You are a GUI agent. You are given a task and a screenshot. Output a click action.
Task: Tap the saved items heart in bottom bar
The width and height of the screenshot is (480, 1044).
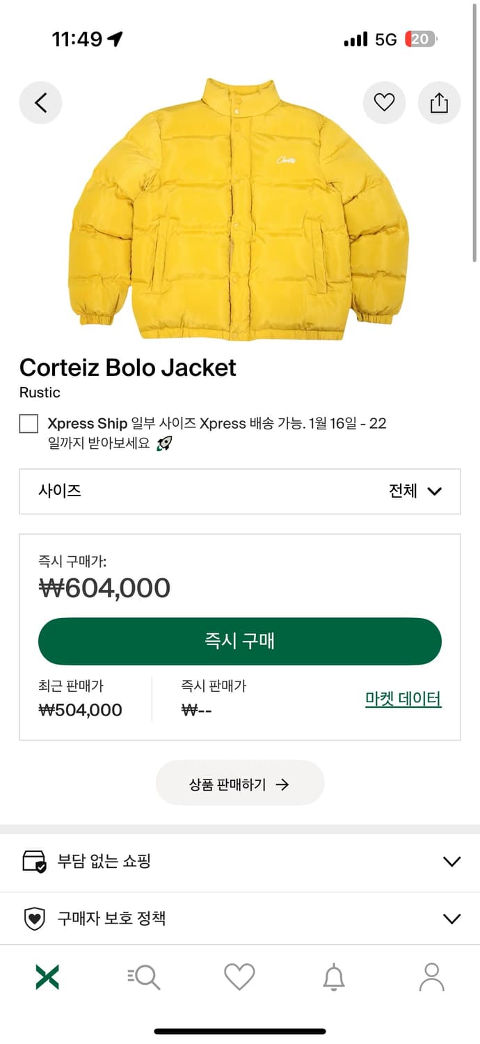pos(240,976)
